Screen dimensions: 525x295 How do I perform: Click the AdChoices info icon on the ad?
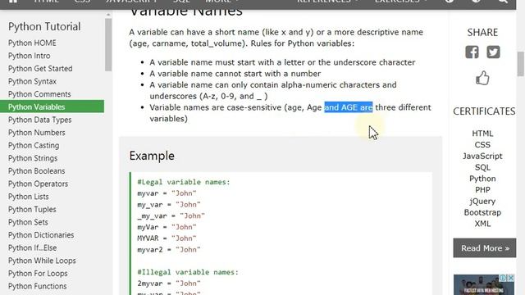coord(503,278)
